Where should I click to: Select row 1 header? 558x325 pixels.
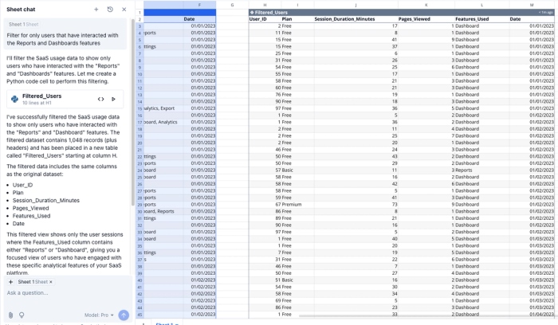point(139,13)
